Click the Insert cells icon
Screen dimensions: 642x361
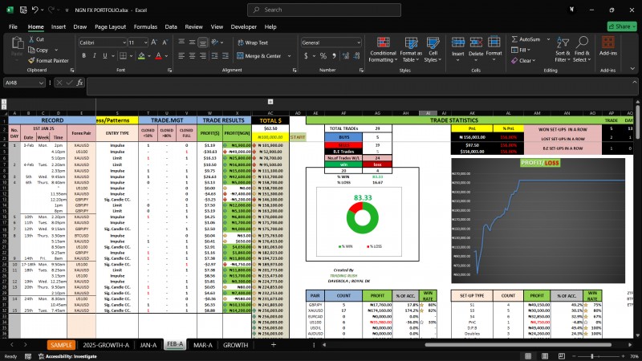coord(457,43)
